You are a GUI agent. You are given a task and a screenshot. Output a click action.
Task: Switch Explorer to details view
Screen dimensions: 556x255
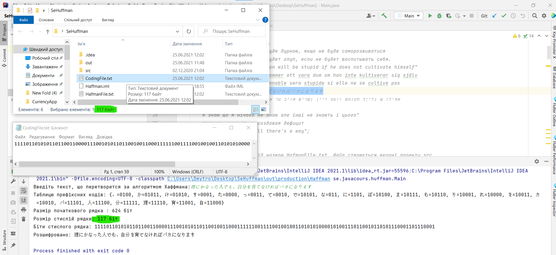click(x=256, y=109)
